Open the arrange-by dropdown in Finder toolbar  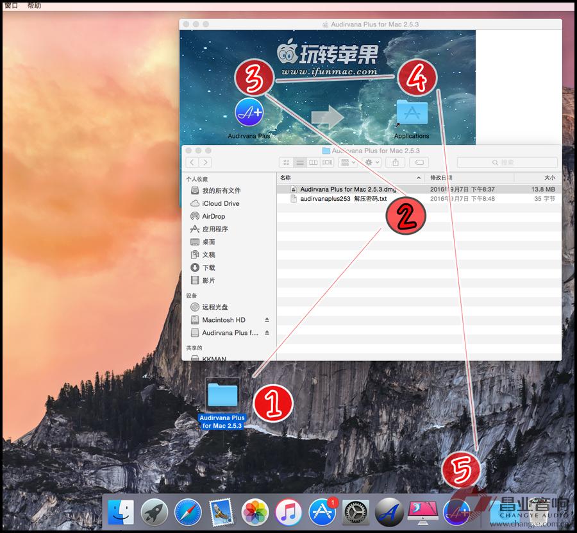347,162
